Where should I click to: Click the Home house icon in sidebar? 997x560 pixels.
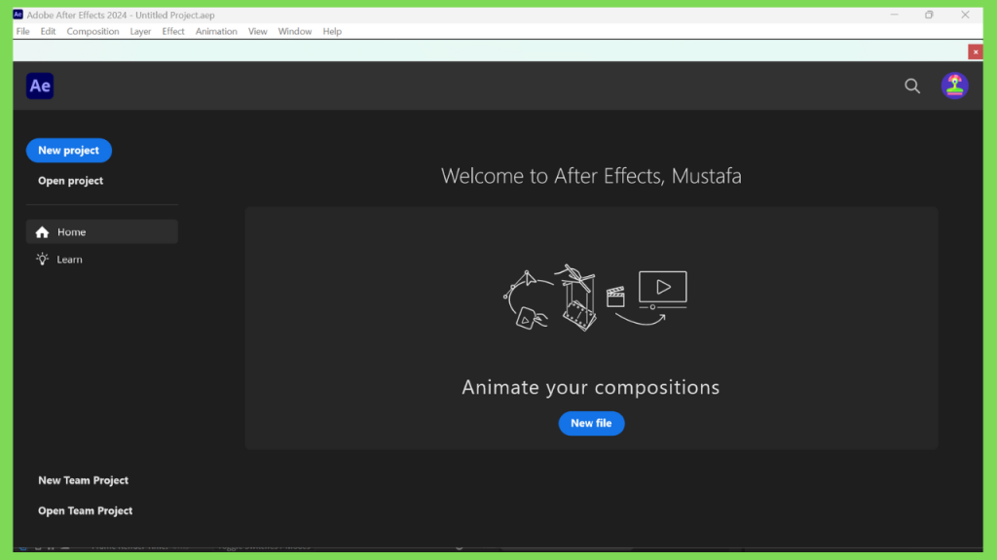pos(42,232)
